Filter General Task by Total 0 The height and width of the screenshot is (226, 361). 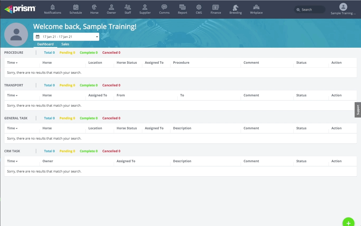tap(49, 118)
